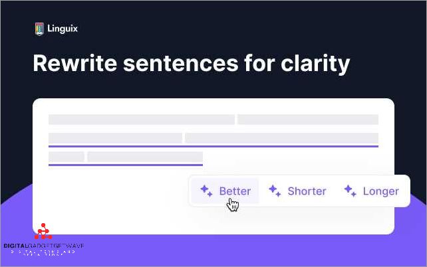Click the sparkle icon beside Shorter
Screen dimensions: 427x267
pyautogui.click(x=274, y=191)
